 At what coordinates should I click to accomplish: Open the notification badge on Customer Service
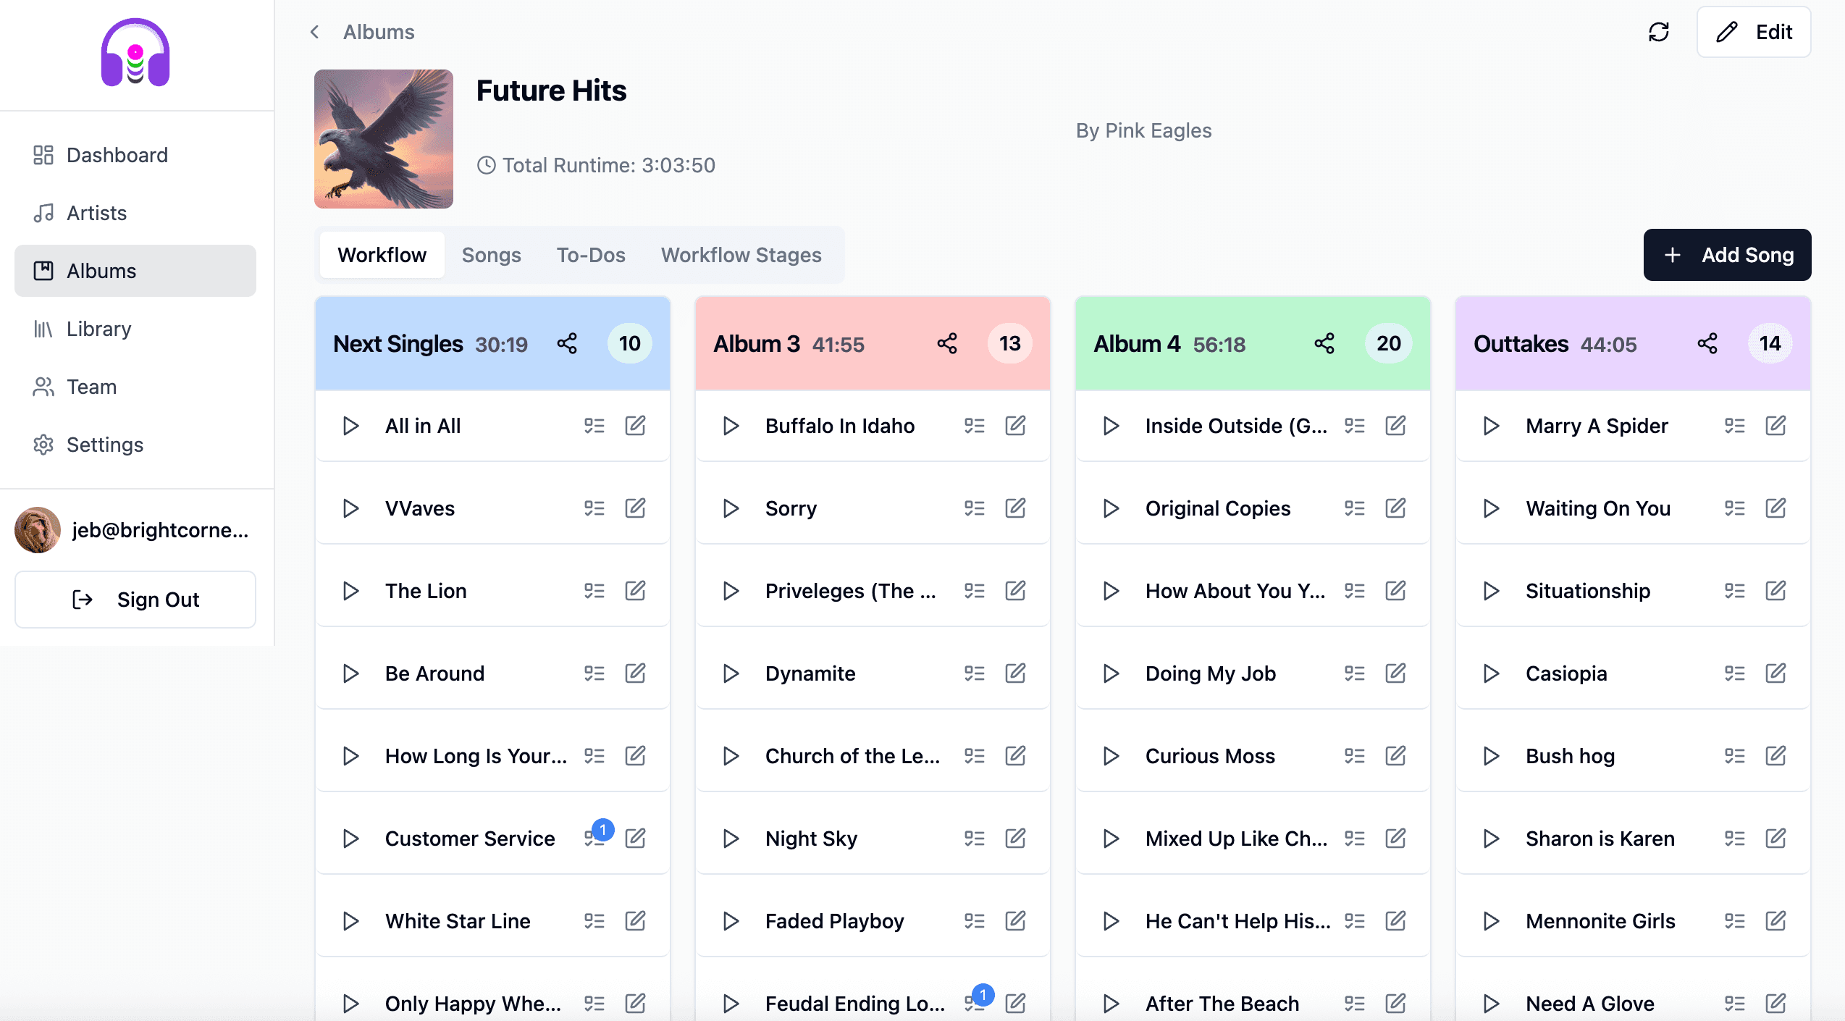(602, 830)
